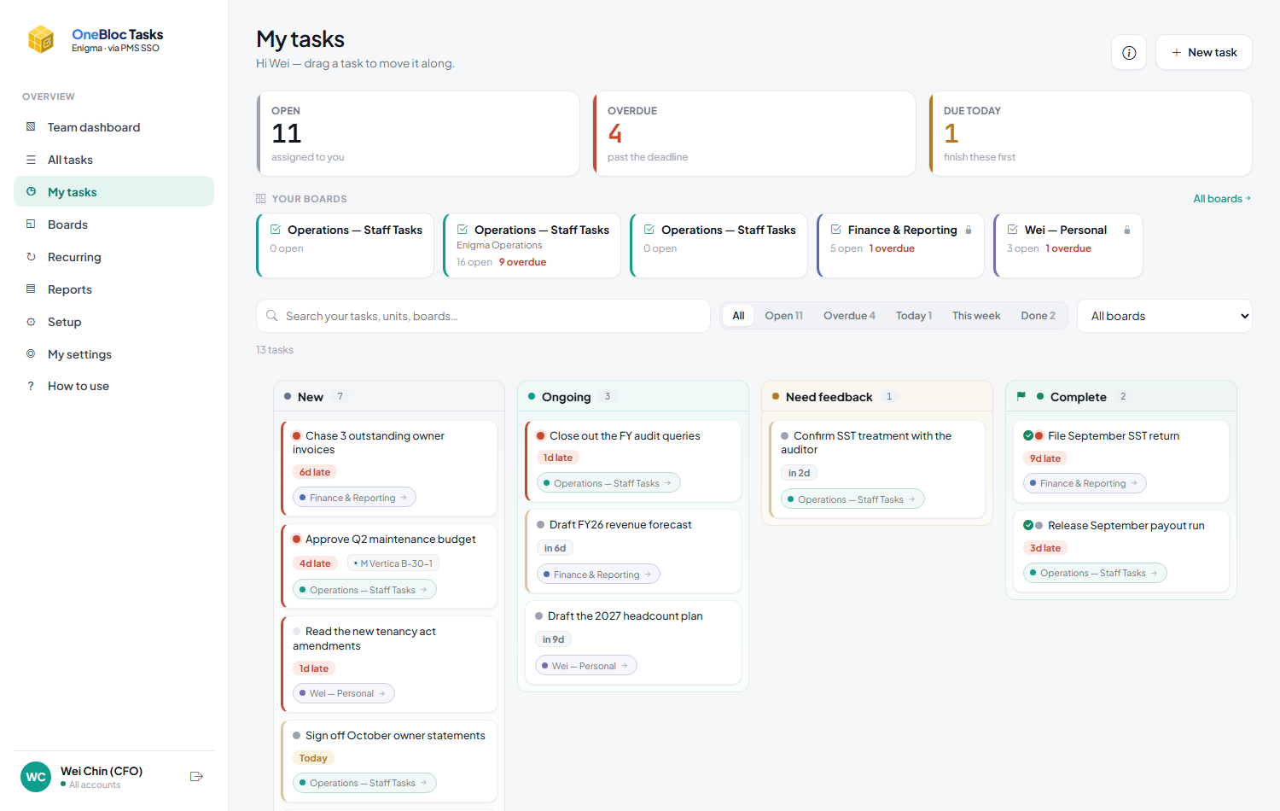
Task: Click the status dot on Chase 3 outstanding owner invoices
Action: click(x=297, y=435)
